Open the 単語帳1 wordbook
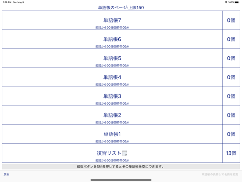This screenshot has width=242, height=182. point(112,134)
